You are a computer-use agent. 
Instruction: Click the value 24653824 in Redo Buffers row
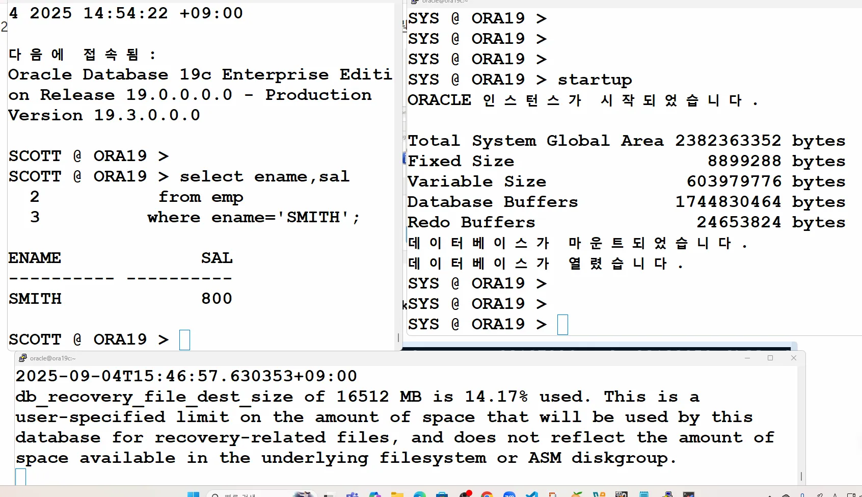point(739,222)
